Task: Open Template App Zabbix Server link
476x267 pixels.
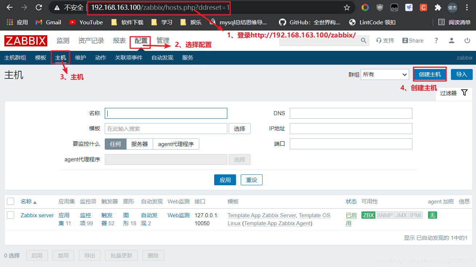Action: (x=262, y=215)
